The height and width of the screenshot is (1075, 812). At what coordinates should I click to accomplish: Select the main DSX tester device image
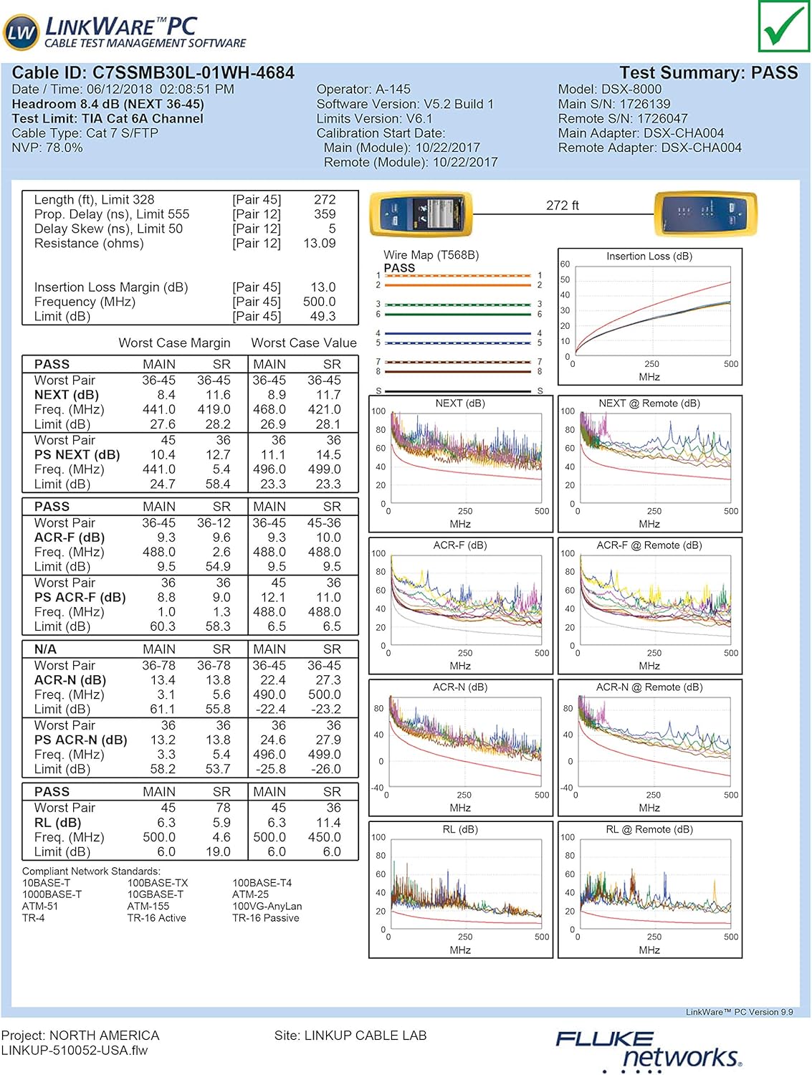(x=421, y=214)
